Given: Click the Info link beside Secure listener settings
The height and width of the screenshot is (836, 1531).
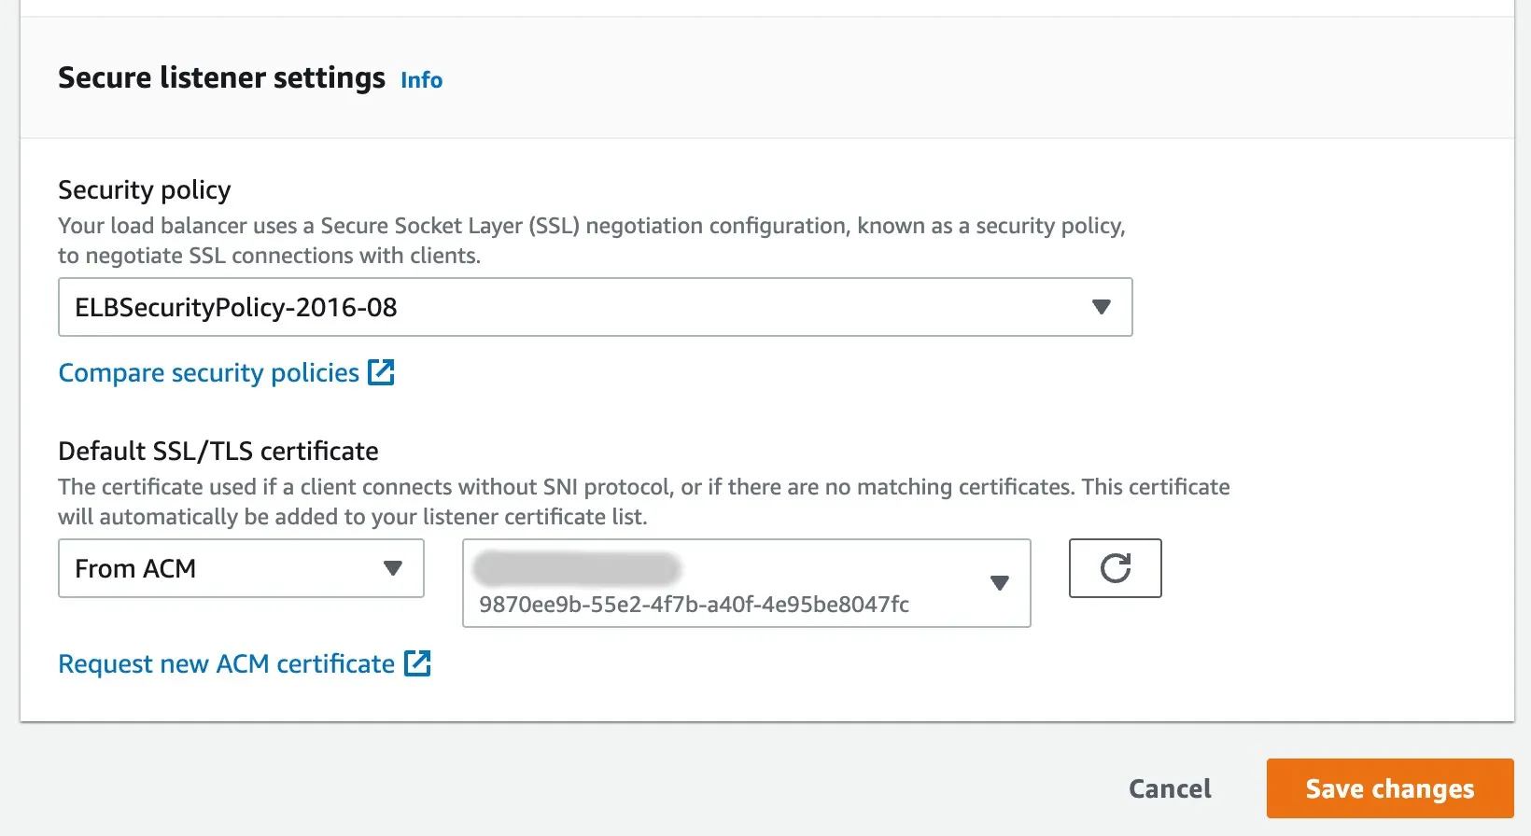Looking at the screenshot, I should tap(421, 80).
